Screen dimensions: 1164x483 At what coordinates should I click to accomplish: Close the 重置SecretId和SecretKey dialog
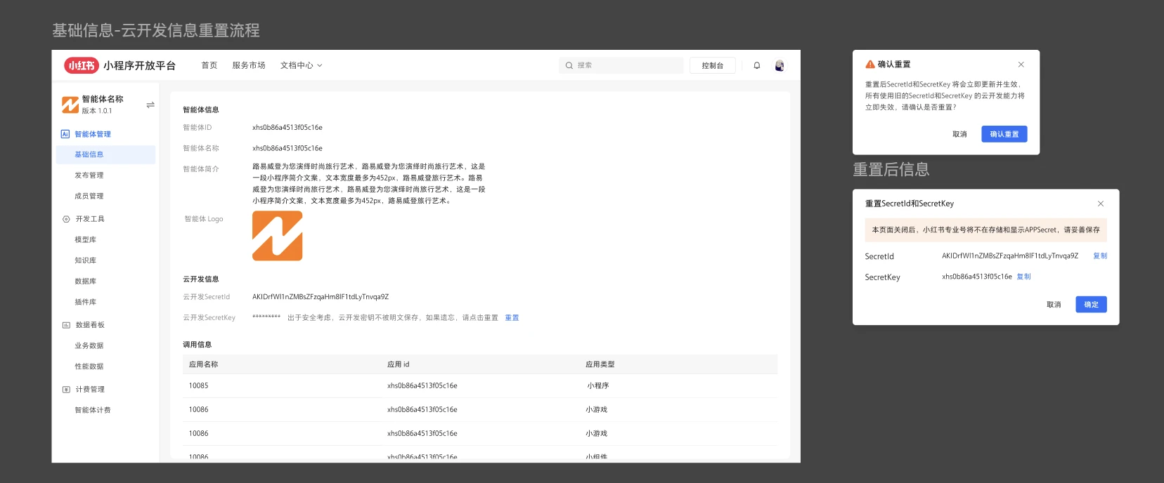point(1100,204)
